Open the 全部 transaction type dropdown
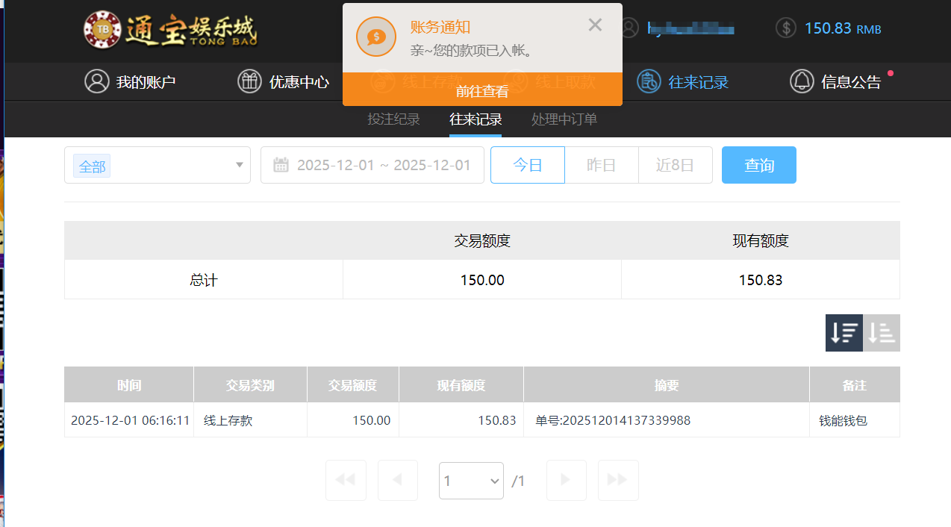Screen dimensions: 951x527 (157, 165)
